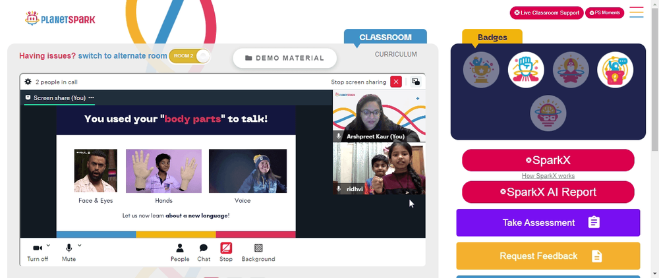
Task: Click the folder icon in Demo Material
Action: [x=248, y=58]
